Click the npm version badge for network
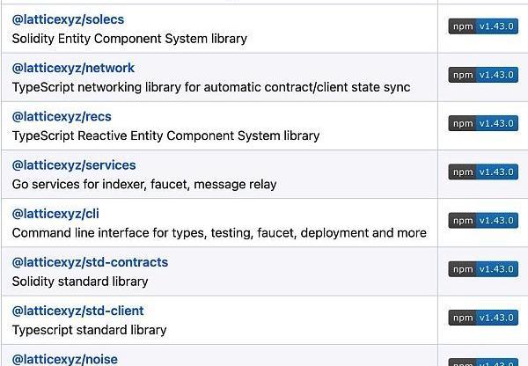This screenshot has width=528, height=366. 483,76
